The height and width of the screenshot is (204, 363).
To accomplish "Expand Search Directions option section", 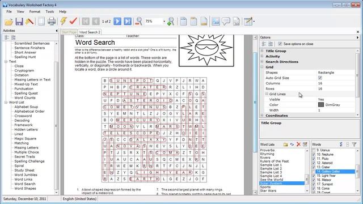I will [x=262, y=62].
